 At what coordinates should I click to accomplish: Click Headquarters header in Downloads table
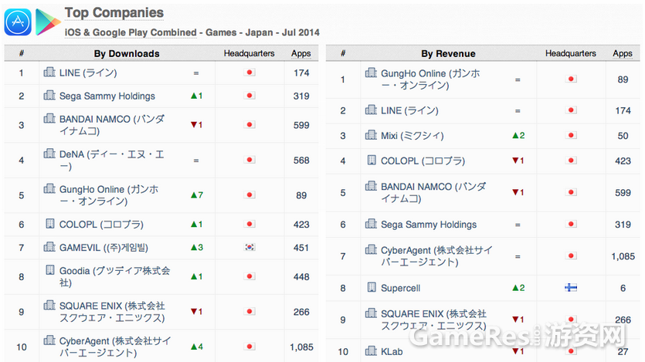[249, 53]
